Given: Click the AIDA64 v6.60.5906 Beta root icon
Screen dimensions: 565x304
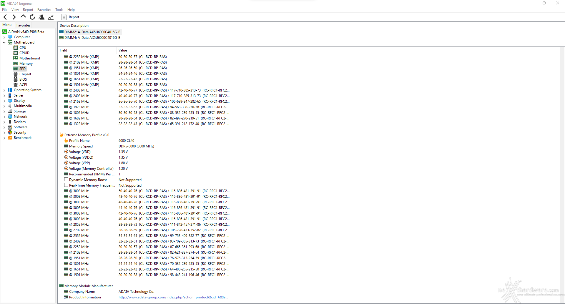Looking at the screenshot, I should pyautogui.click(x=4, y=32).
